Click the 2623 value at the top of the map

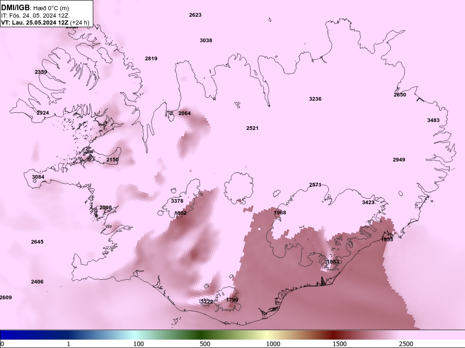[x=195, y=15]
